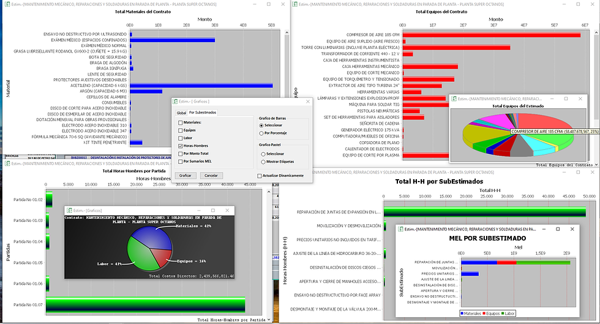Click the Total Costos Directos text
This screenshot has width=600, height=324.
pyautogui.click(x=191, y=276)
